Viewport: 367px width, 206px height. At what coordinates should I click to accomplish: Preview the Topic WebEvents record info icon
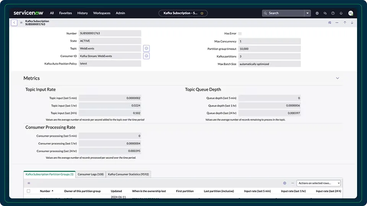(x=146, y=48)
